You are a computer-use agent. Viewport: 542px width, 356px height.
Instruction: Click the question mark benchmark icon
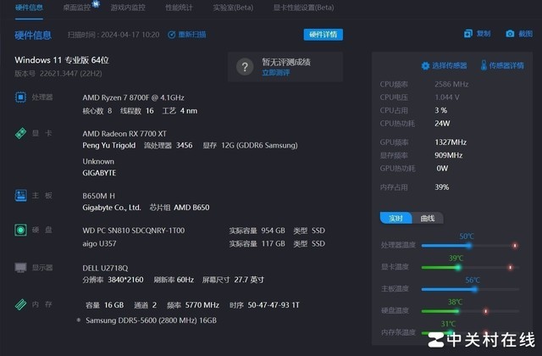pyautogui.click(x=245, y=67)
